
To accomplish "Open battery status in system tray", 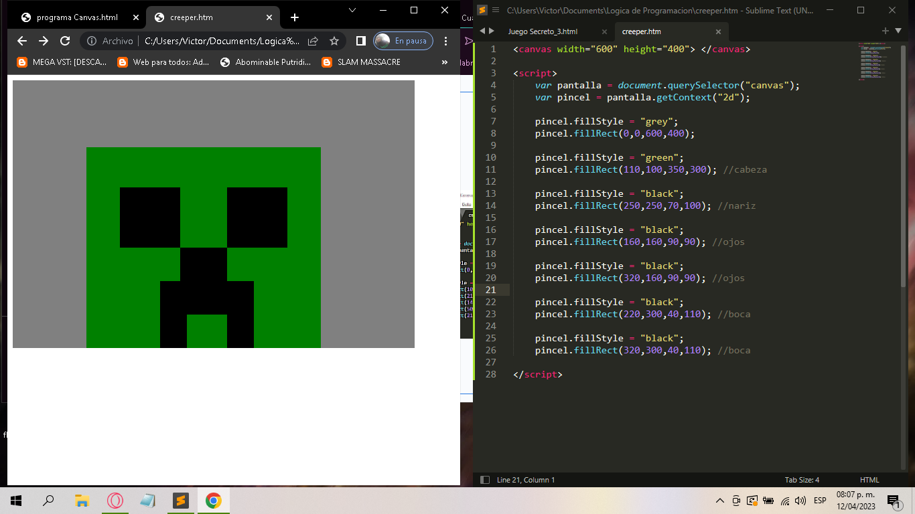I will pos(768,501).
